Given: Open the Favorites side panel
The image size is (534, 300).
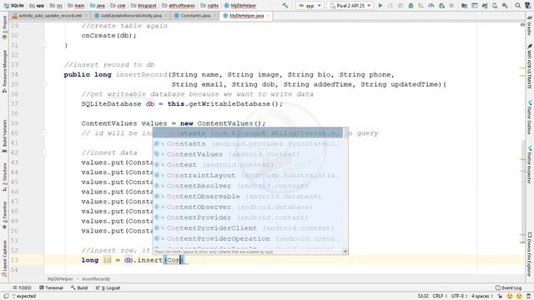Looking at the screenshot, I should 4,215.
